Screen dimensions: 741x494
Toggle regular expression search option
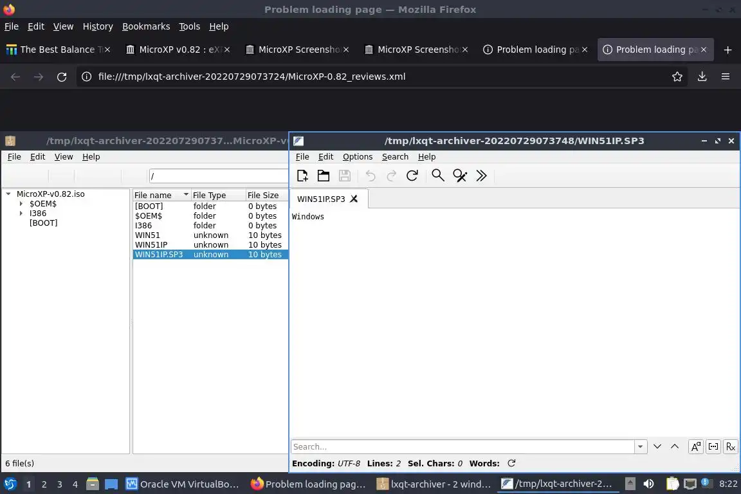731,447
